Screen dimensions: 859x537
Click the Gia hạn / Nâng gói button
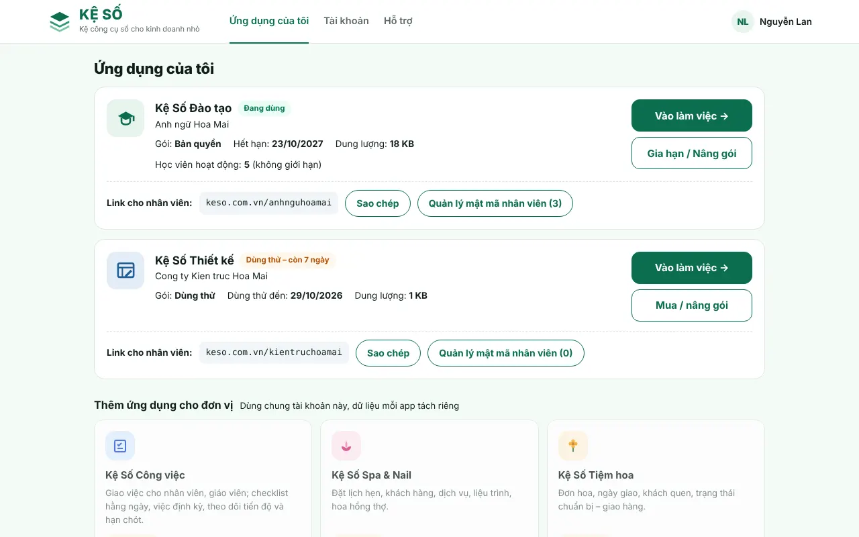(x=692, y=153)
